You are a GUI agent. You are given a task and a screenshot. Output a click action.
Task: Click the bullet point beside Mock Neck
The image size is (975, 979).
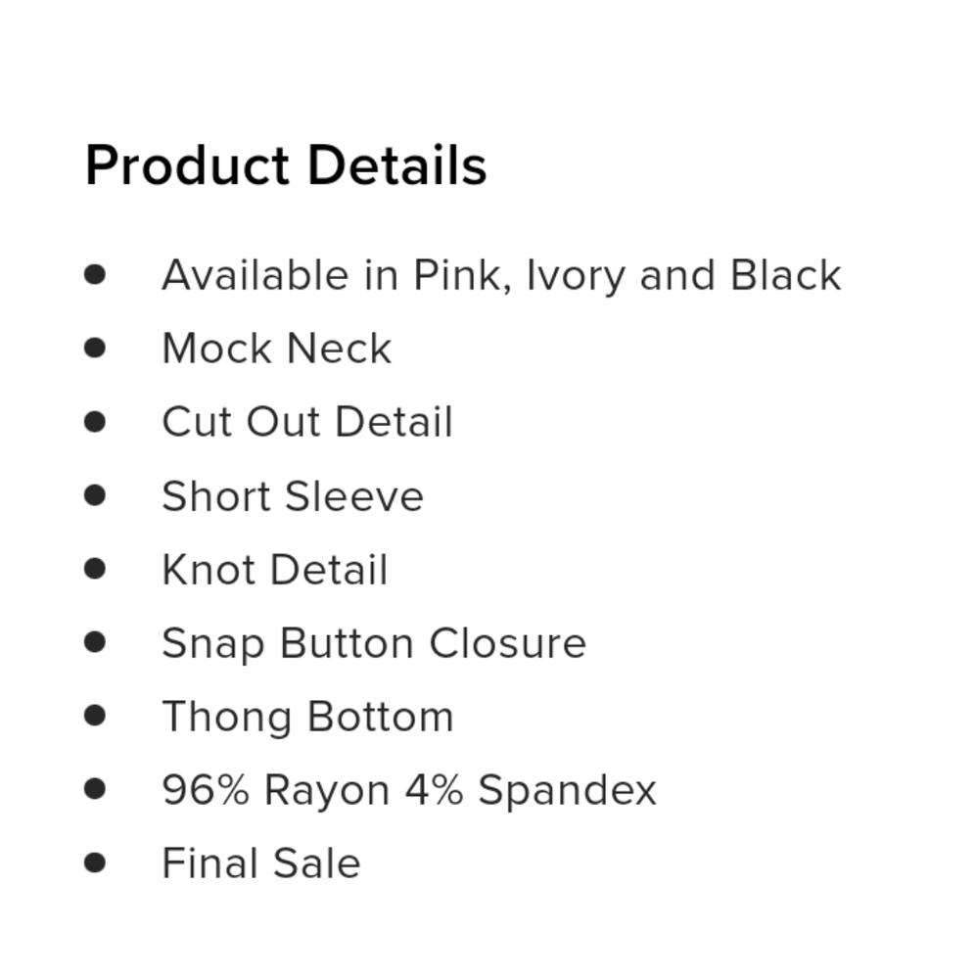[x=95, y=348]
